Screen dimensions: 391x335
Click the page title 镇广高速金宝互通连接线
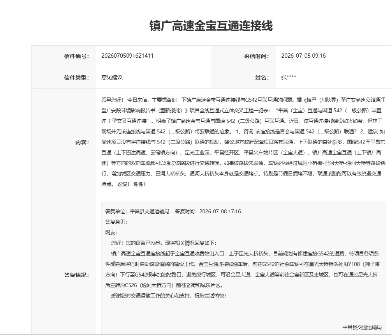click(x=211, y=26)
